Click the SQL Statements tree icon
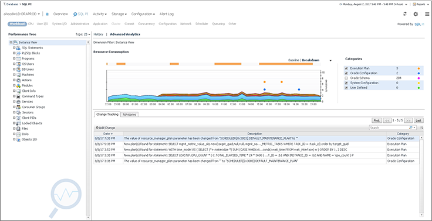Screen dimensions: 432x221 point(18,48)
